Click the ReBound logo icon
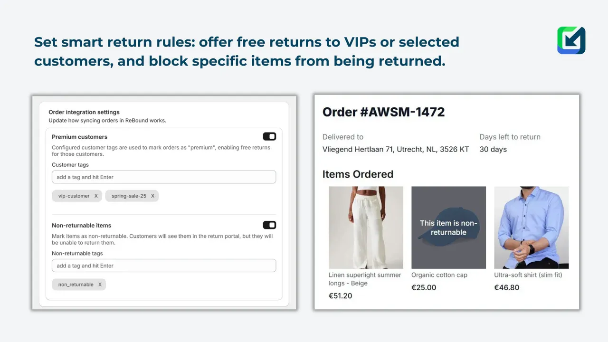This screenshot has width=608, height=342. 571,40
